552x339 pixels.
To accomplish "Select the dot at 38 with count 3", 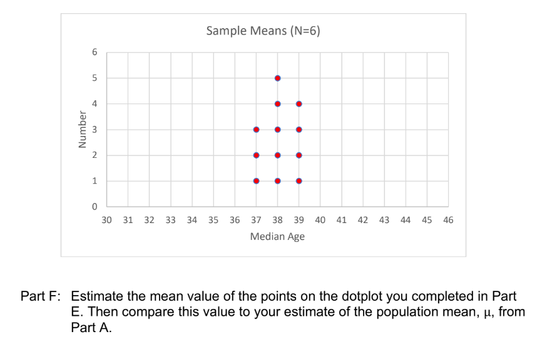I will (277, 130).
